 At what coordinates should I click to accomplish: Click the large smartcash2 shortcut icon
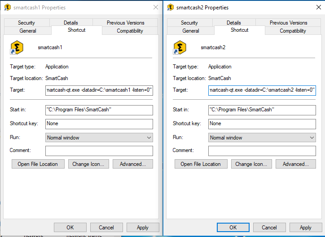point(180,47)
